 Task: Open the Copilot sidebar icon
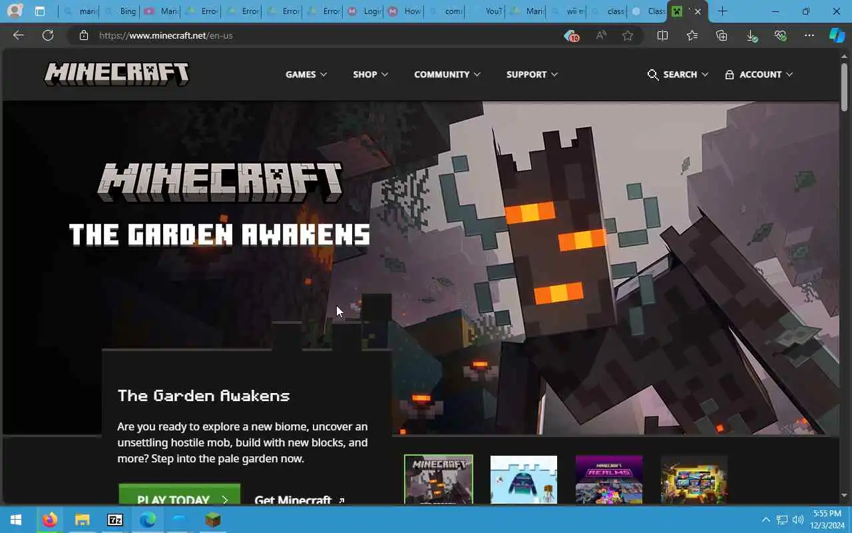point(837,35)
